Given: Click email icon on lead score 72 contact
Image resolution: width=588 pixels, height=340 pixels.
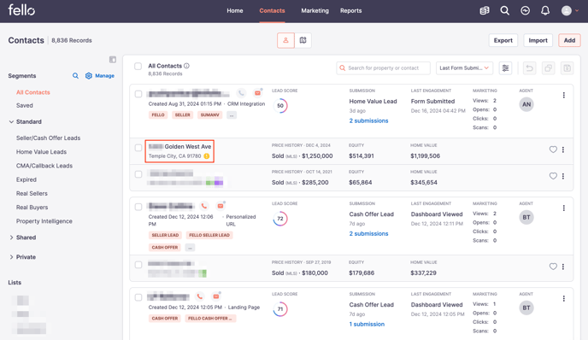Looking at the screenshot, I should click(x=220, y=206).
